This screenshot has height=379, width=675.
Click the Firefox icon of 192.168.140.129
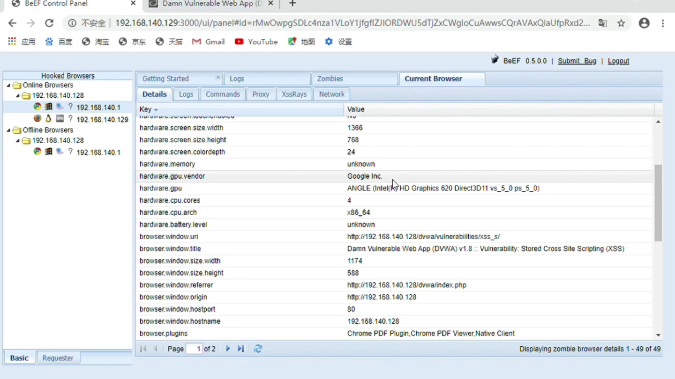pyautogui.click(x=37, y=118)
